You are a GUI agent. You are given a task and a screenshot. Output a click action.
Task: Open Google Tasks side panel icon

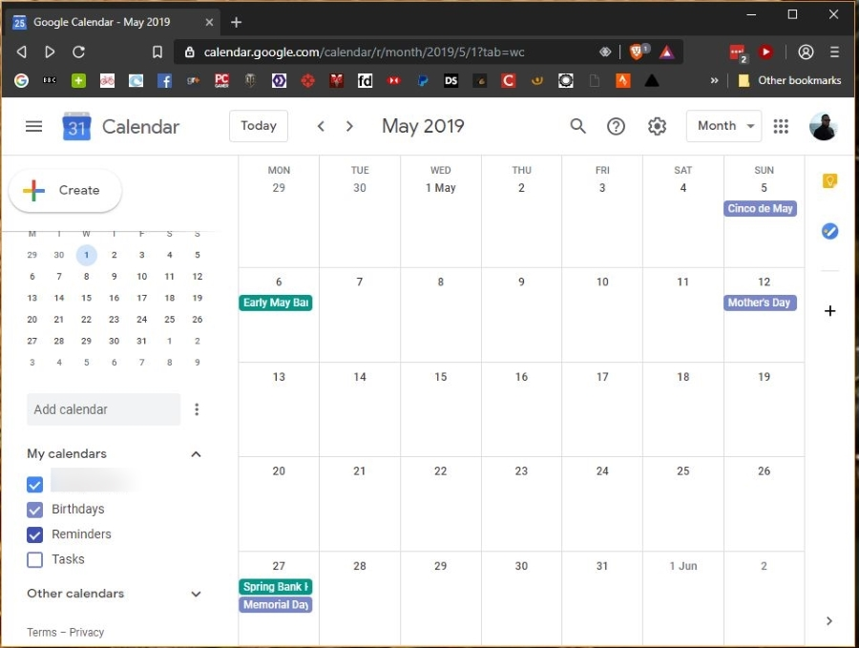829,231
